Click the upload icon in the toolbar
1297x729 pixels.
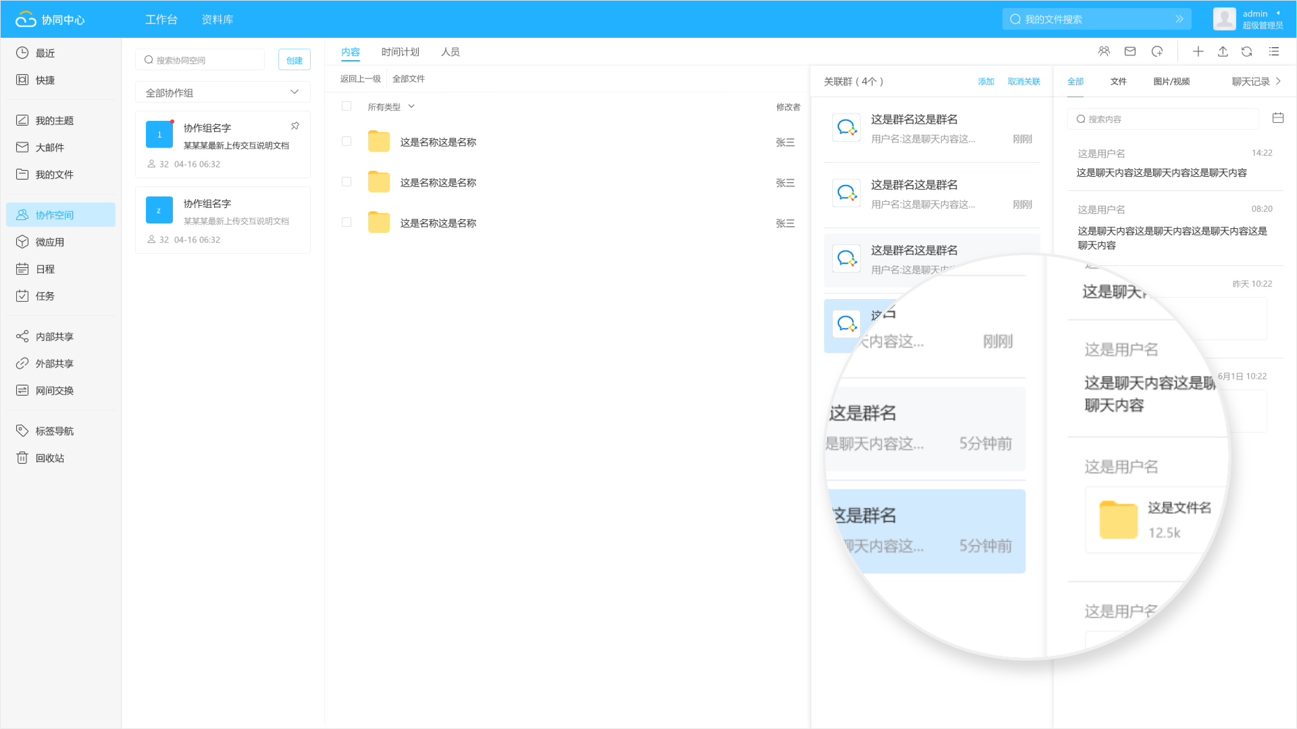coord(1222,51)
